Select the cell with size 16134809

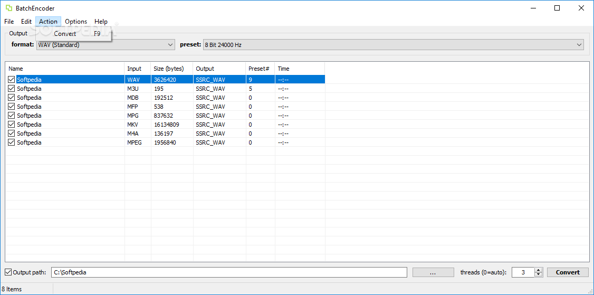172,125
